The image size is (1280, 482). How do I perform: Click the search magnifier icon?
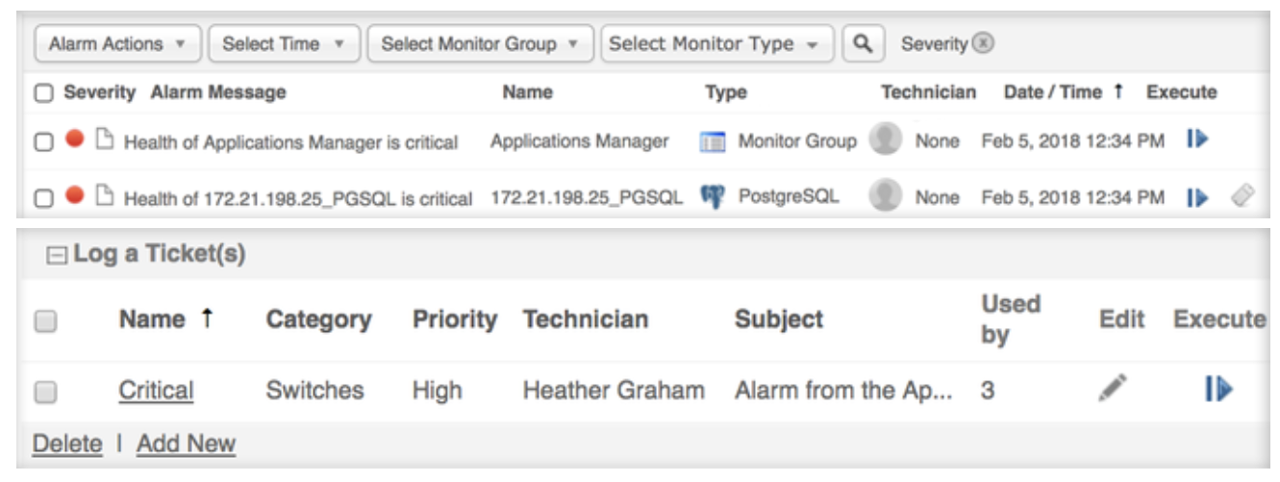pyautogui.click(x=864, y=43)
